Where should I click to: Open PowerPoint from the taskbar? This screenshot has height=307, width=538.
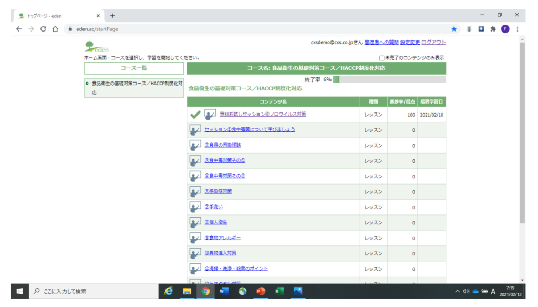point(261,291)
